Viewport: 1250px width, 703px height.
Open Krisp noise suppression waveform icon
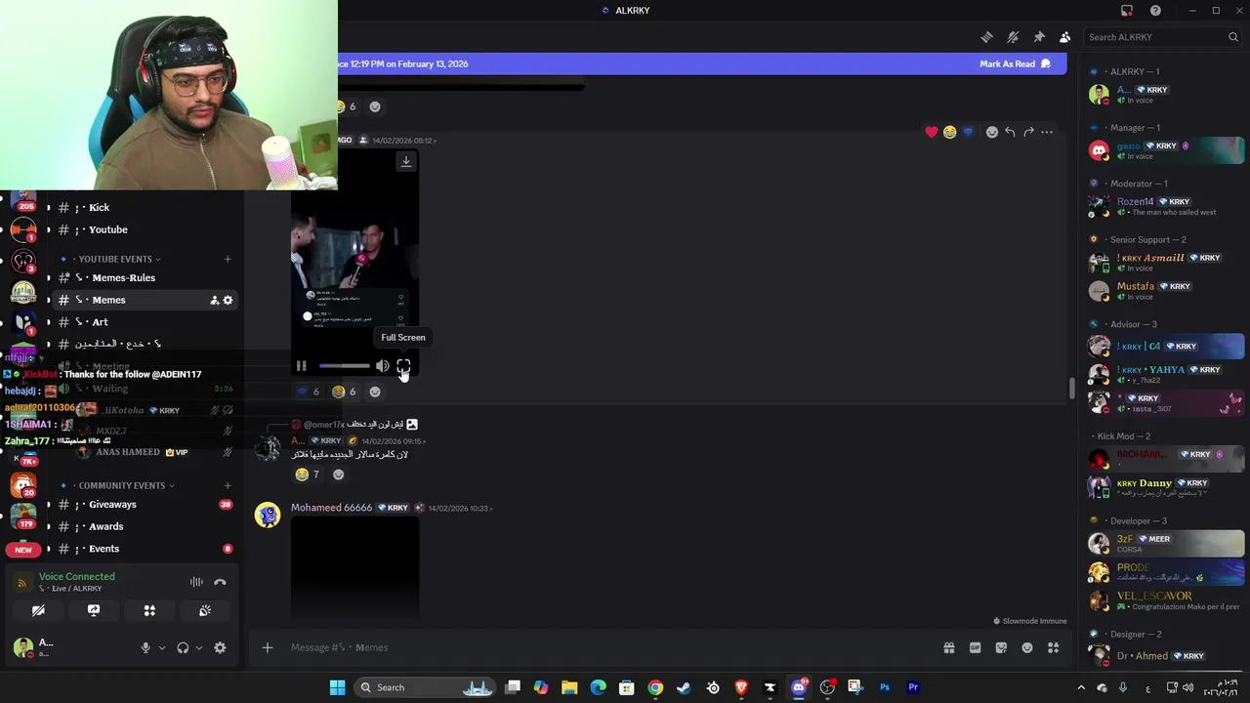(196, 582)
